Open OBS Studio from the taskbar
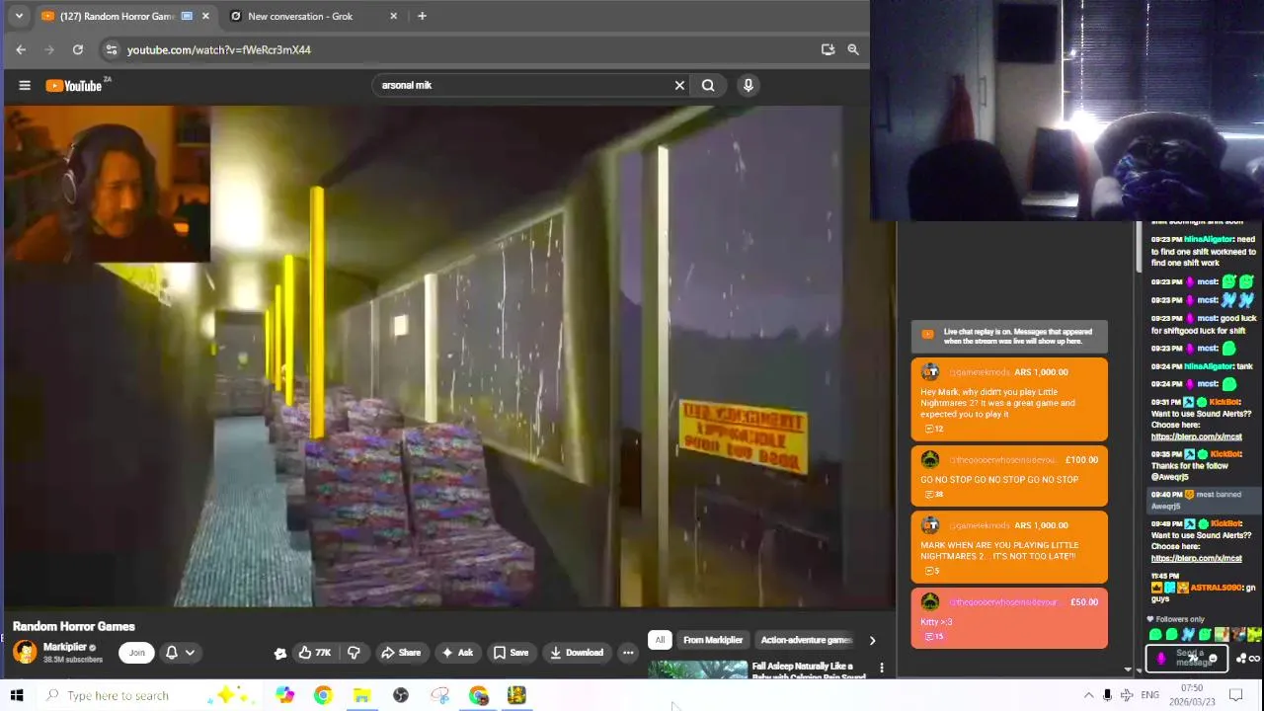This screenshot has width=1264, height=711. [400, 695]
